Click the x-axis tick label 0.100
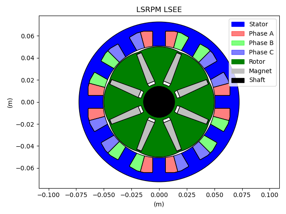 (x=269, y=195)
